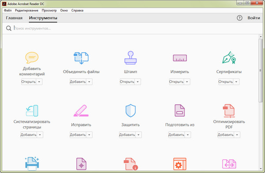Switch to the Инструменты tab
Image resolution: width=265 pixels, height=173 pixels.
[43, 18]
